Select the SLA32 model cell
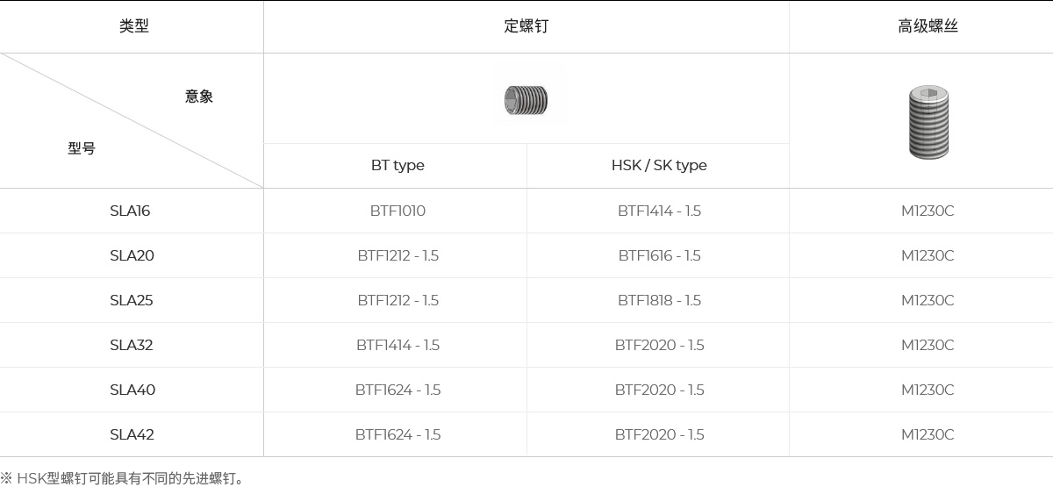The image size is (1053, 487). point(132,345)
